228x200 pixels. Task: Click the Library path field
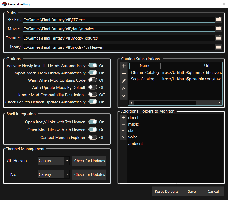click(x=119, y=47)
